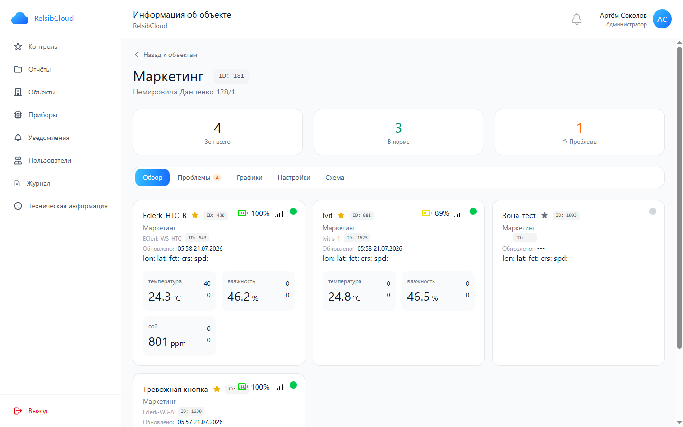Click the back chevron before Назад к объектам

point(137,55)
